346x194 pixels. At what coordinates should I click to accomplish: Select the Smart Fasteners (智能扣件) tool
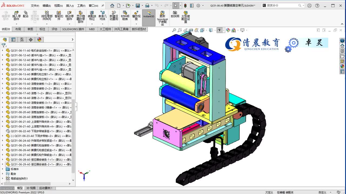59,16
